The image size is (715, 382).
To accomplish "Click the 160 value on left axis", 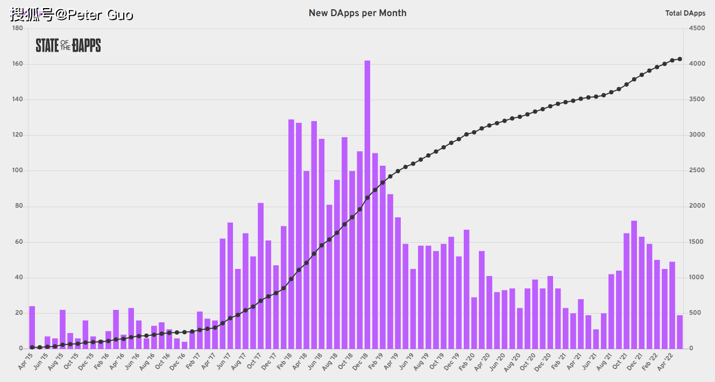I will pyautogui.click(x=17, y=64).
